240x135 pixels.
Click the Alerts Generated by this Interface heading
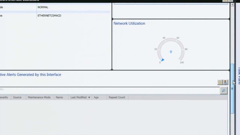click(30, 75)
